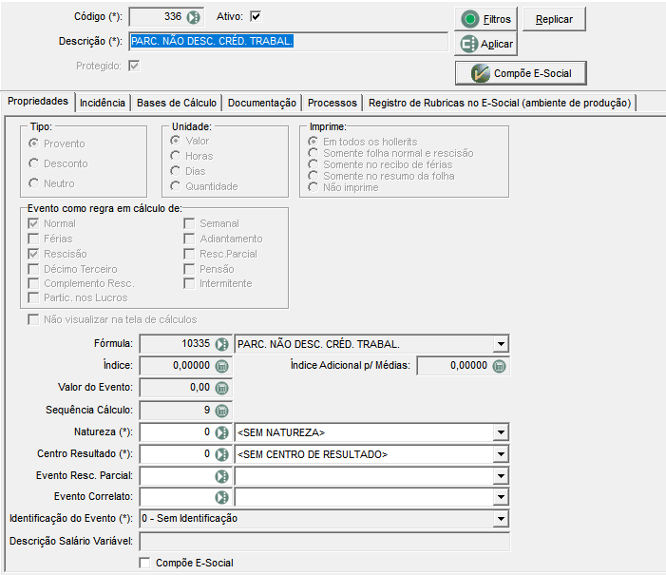The width and height of the screenshot is (666, 575).
Task: Click the Evento Resc. Parcial lookup icon
Action: point(221,476)
